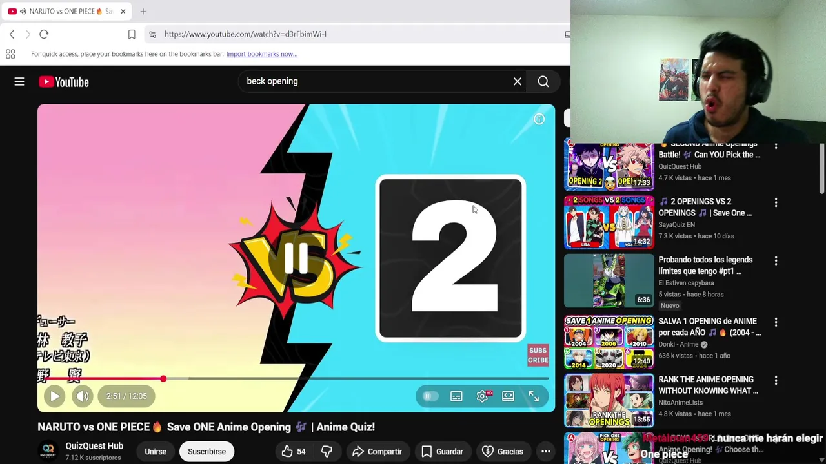Mute the video volume
Screen dimensions: 826x464
click(x=82, y=396)
